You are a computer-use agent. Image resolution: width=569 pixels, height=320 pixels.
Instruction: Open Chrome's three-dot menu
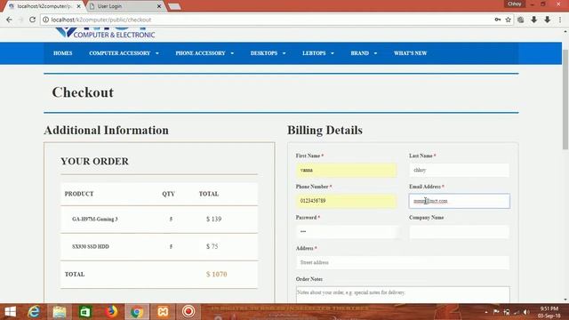click(x=560, y=20)
